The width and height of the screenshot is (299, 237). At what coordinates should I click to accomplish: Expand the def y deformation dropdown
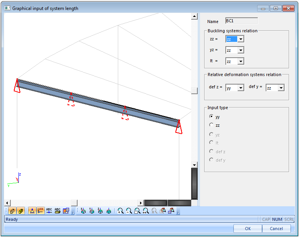tap(281, 88)
